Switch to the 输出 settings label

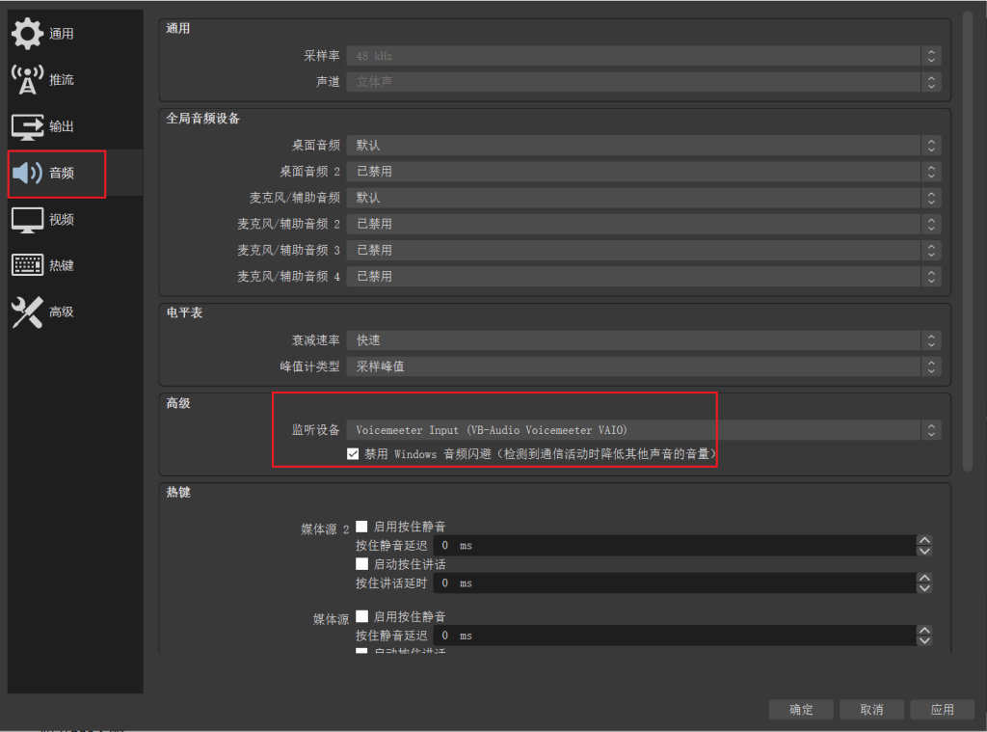(x=62, y=126)
